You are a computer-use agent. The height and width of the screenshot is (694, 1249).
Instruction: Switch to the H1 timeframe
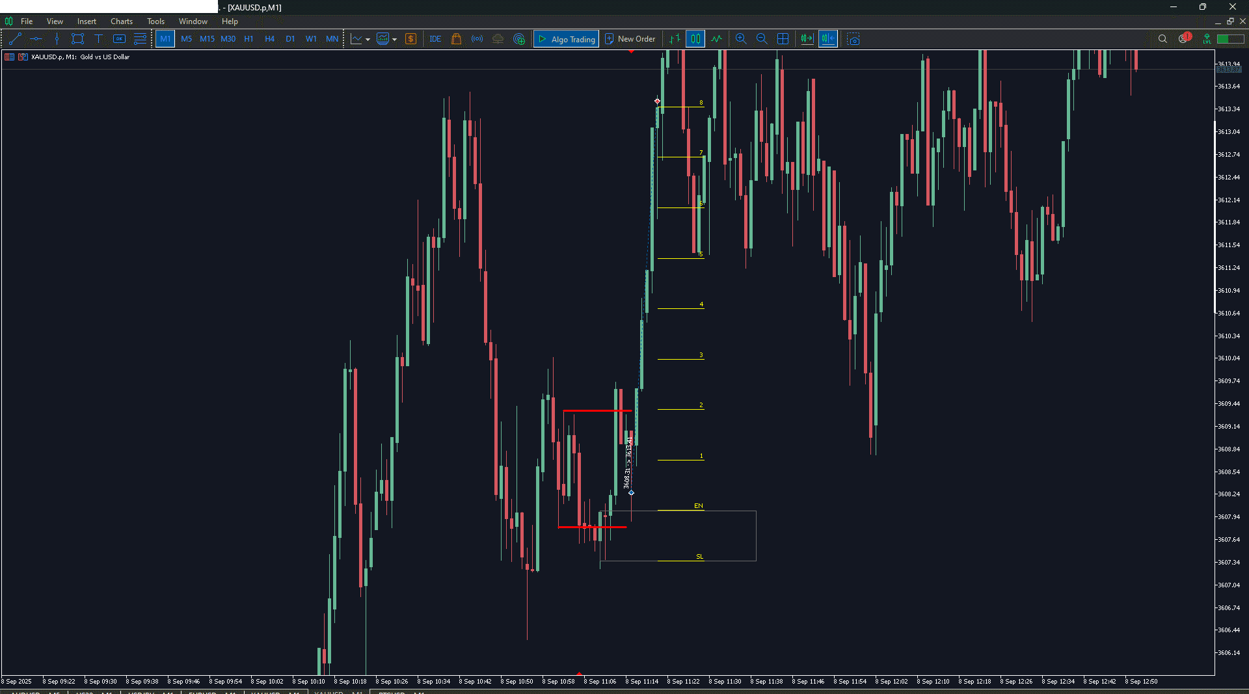[x=248, y=39]
